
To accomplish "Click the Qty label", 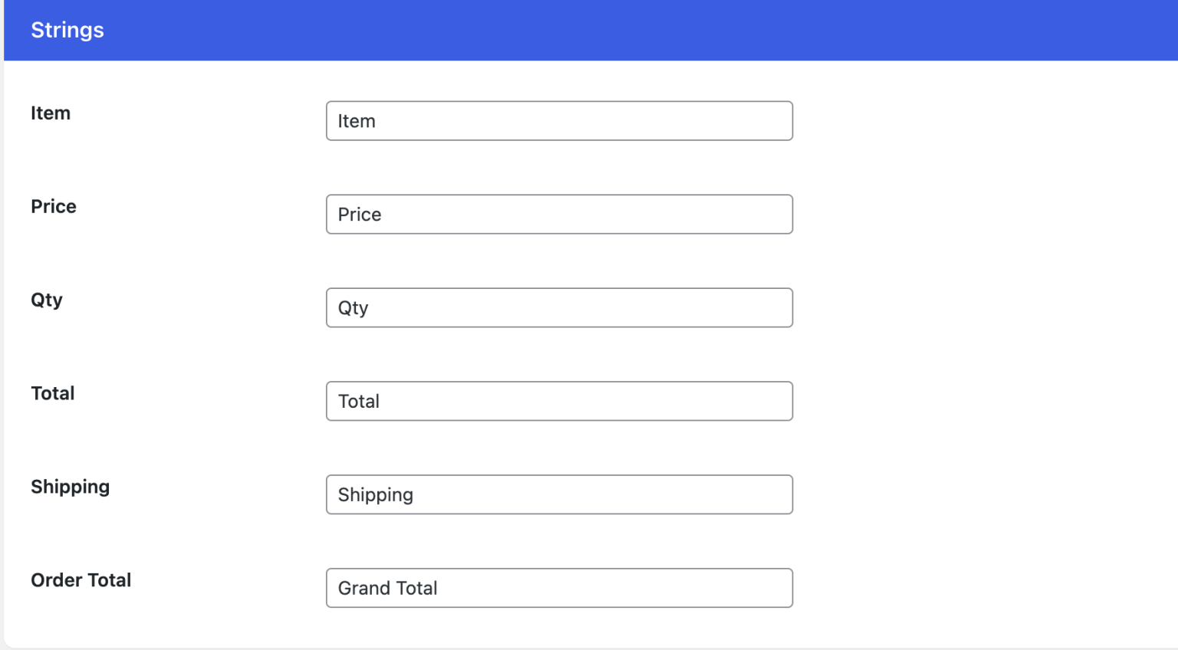I will [46, 300].
